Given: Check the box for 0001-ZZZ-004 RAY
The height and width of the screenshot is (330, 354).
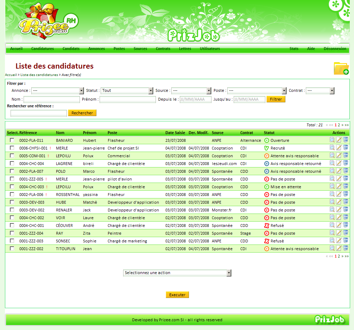Looking at the screenshot, I should point(12,233).
